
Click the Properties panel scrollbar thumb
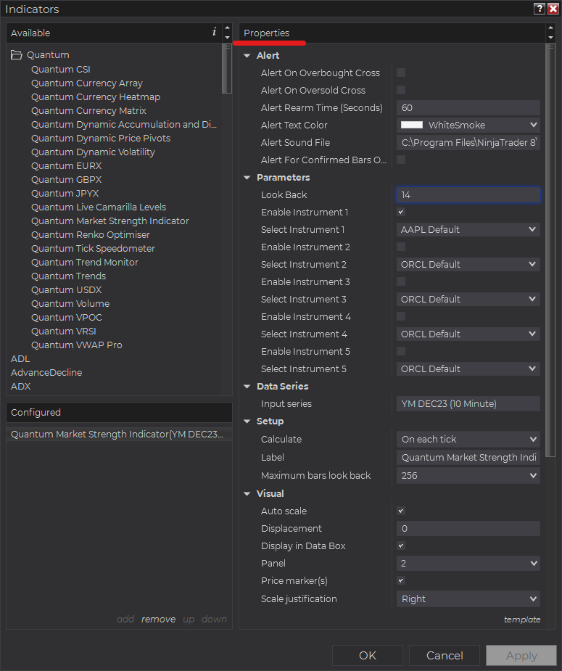[x=550, y=251]
